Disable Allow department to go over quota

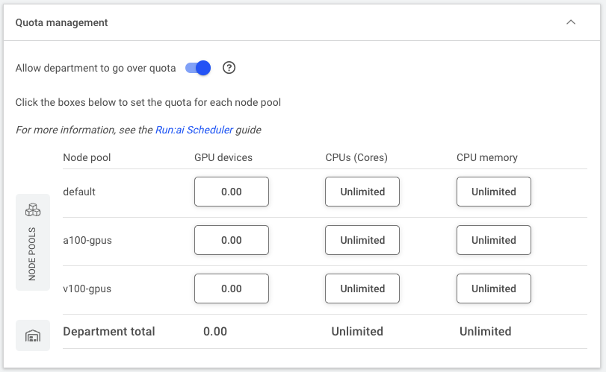[198, 69]
